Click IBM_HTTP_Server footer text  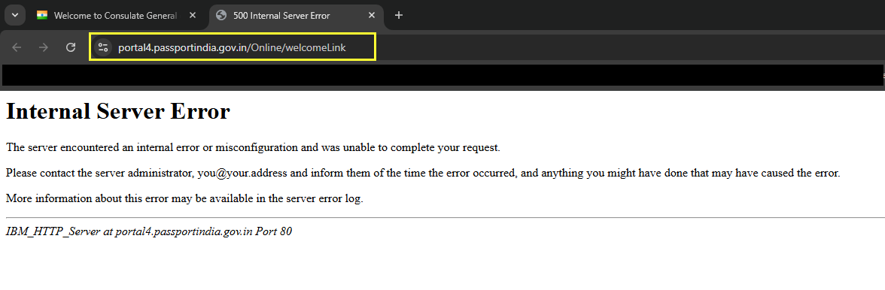pos(149,231)
